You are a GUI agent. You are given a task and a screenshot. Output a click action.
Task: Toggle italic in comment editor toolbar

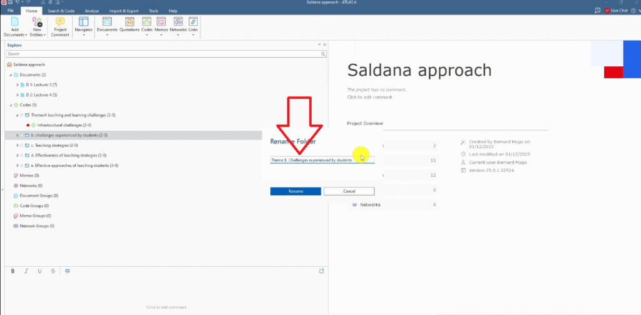26,271
